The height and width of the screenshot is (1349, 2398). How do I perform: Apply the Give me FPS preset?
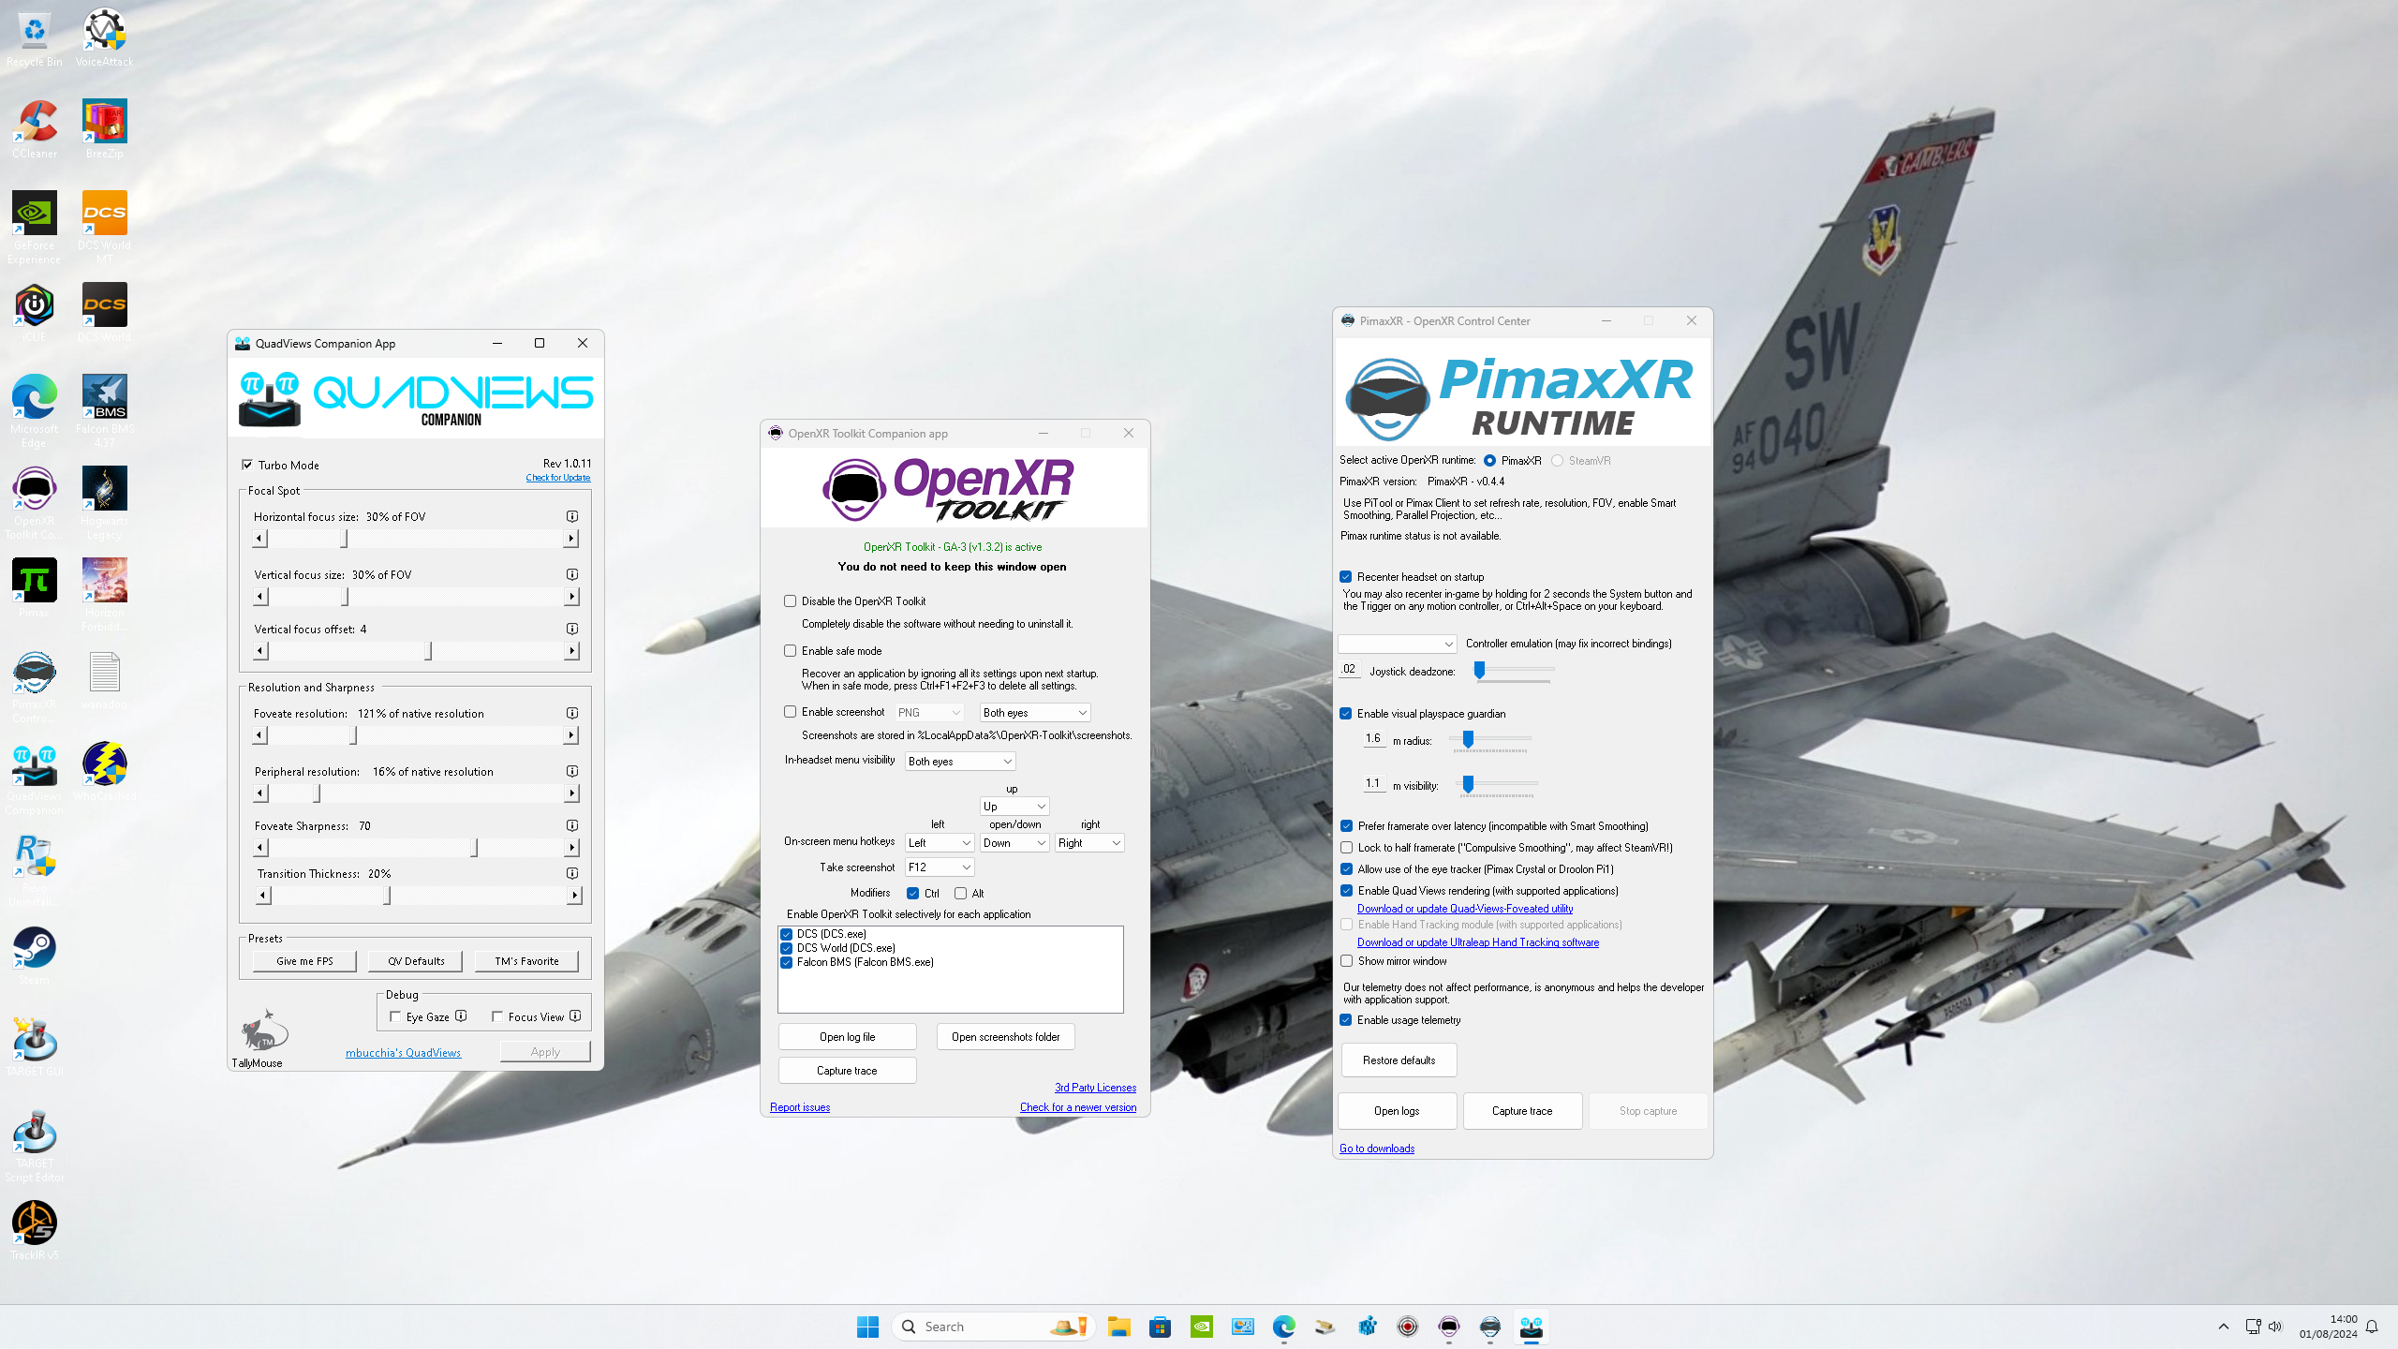coord(304,961)
